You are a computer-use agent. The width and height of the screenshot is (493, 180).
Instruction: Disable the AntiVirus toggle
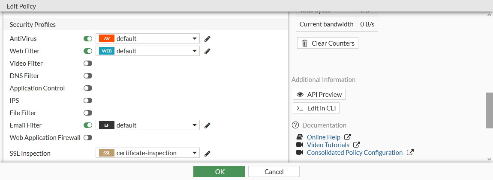(88, 39)
